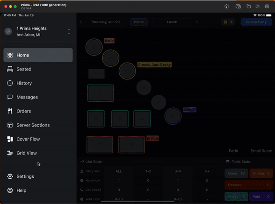Select table 28
This screenshot has height=204, width=275.
(131, 145)
